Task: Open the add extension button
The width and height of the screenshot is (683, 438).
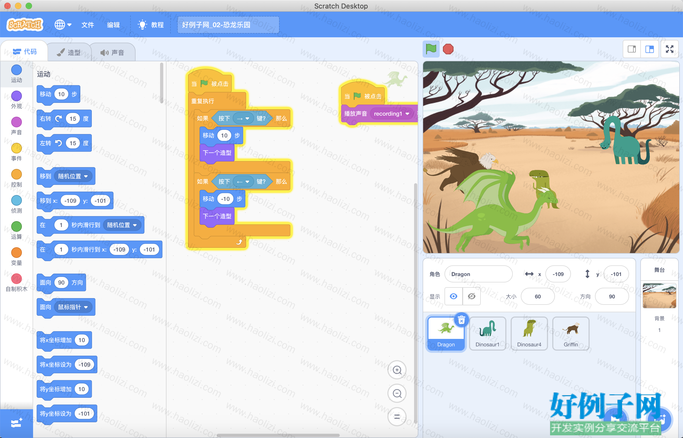Action: (16, 423)
